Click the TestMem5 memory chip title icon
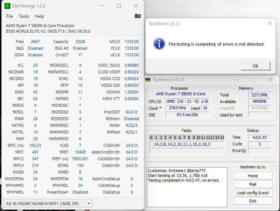 tap(148, 80)
